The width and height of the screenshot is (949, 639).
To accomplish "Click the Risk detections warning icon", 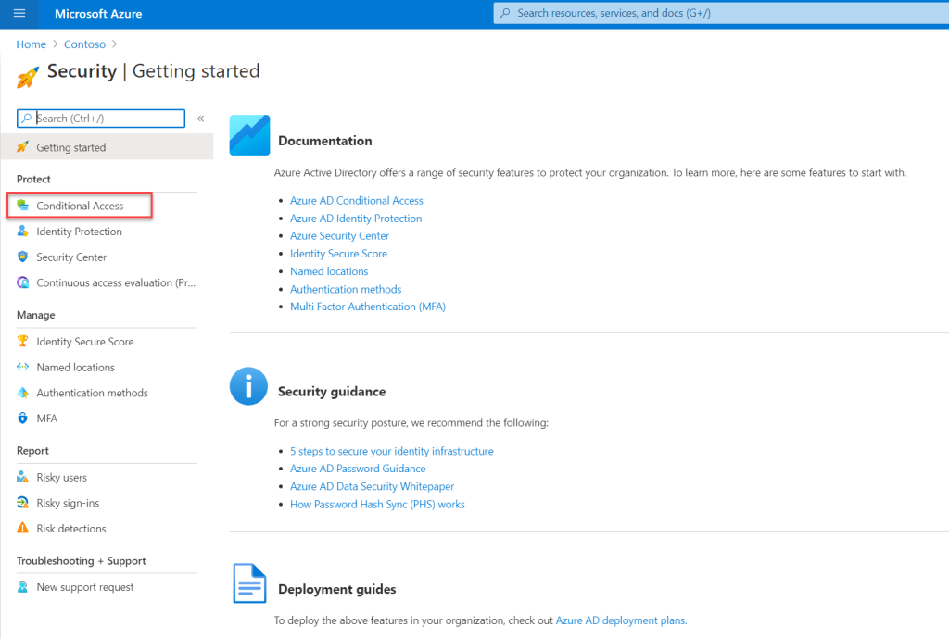I will [23, 529].
